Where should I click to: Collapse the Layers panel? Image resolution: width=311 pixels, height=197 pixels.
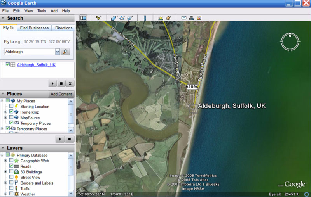(3, 148)
